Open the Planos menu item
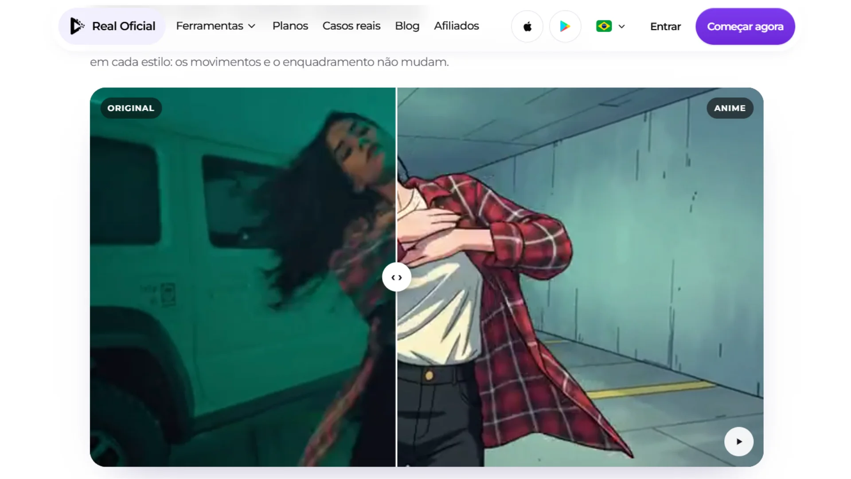The height and width of the screenshot is (479, 851). pyautogui.click(x=290, y=26)
